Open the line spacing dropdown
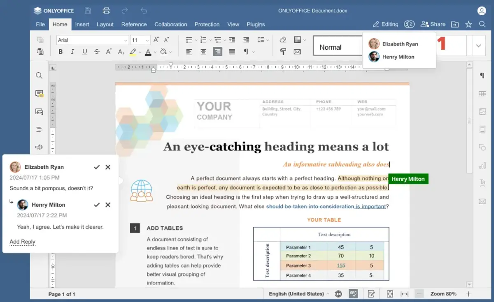Screen dimensions: 494x302 (268, 40)
